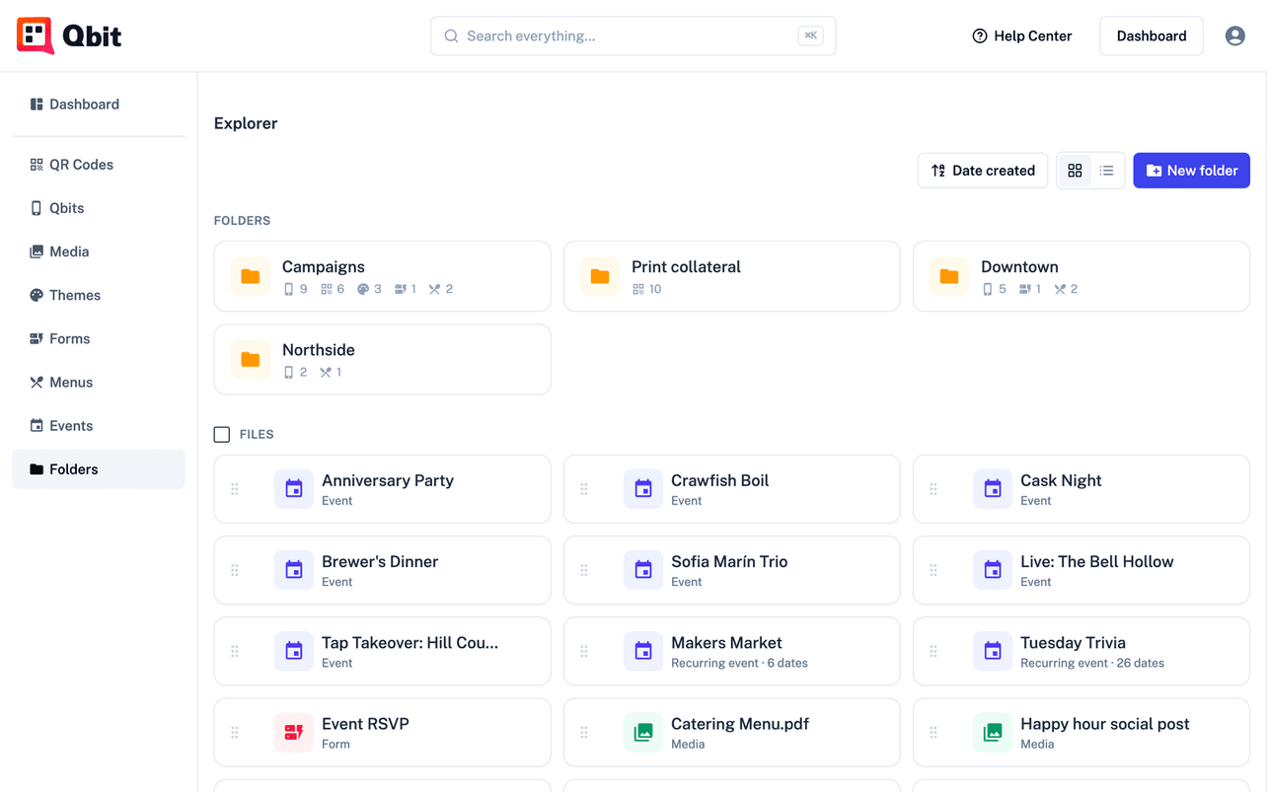Viewport: 1267px width, 792px height.
Task: Click the search magnifier icon
Action: (x=451, y=36)
